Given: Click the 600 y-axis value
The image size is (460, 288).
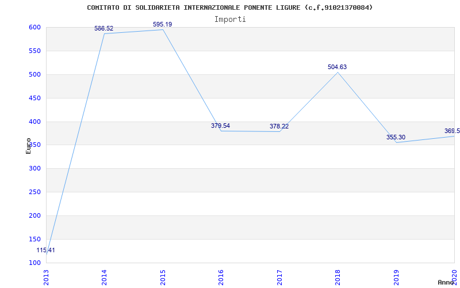Looking at the screenshot, I should [x=34, y=27].
